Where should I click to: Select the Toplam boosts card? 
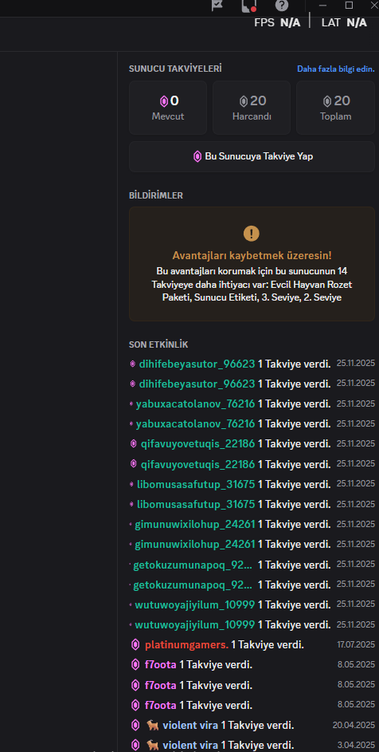(x=335, y=108)
